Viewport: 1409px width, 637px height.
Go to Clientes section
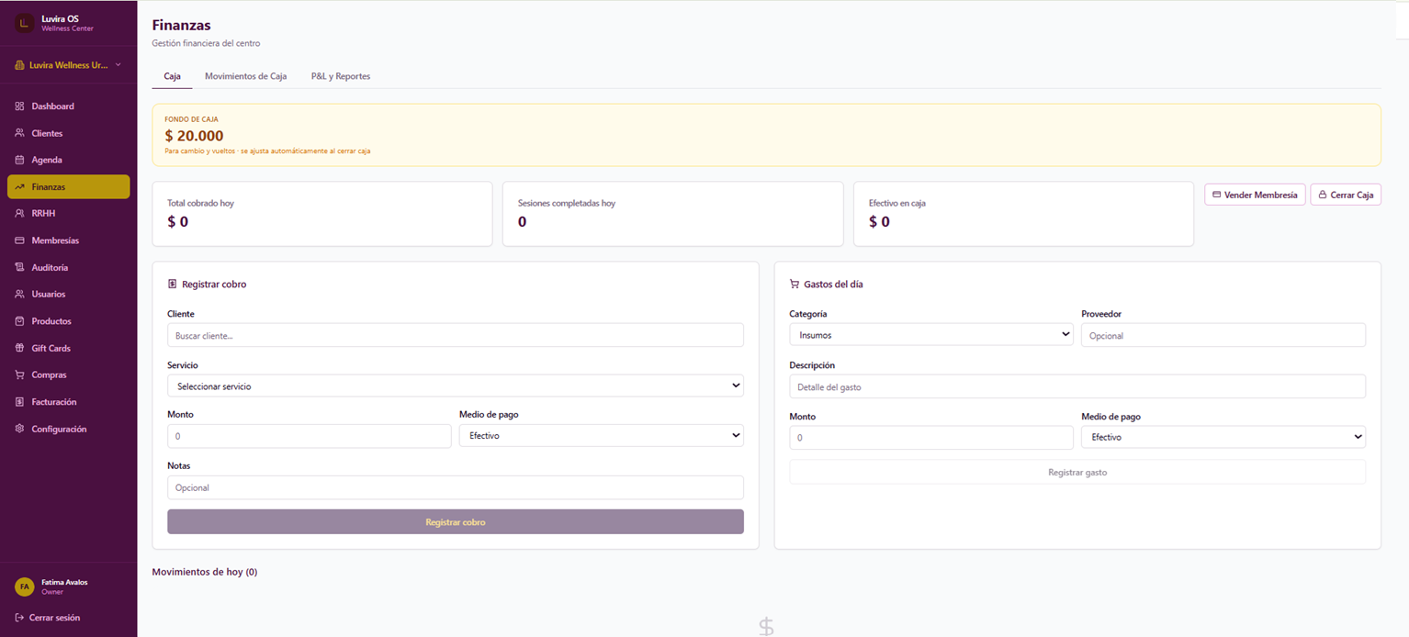[x=68, y=133]
